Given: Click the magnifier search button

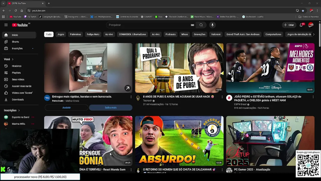Looking at the screenshot, I should [x=201, y=25].
